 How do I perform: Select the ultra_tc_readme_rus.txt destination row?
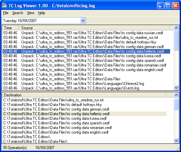[x=84, y=100]
